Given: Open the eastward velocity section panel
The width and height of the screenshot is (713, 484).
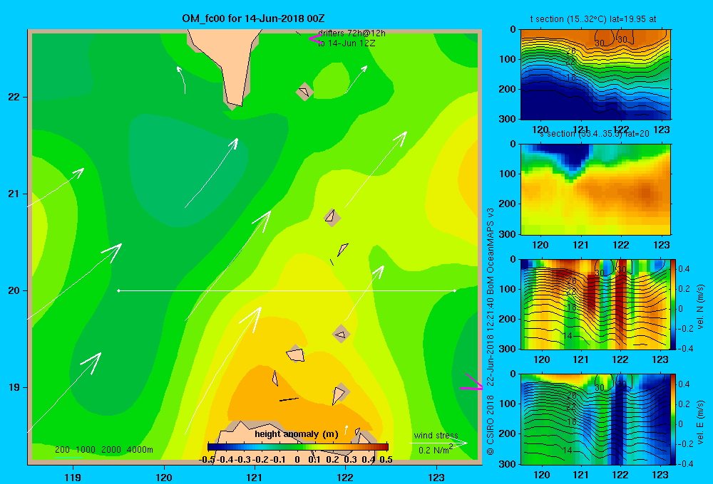Looking at the screenshot, I should (595, 419).
